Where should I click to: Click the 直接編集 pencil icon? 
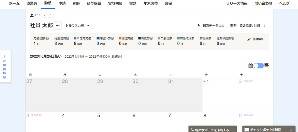pos(249,39)
